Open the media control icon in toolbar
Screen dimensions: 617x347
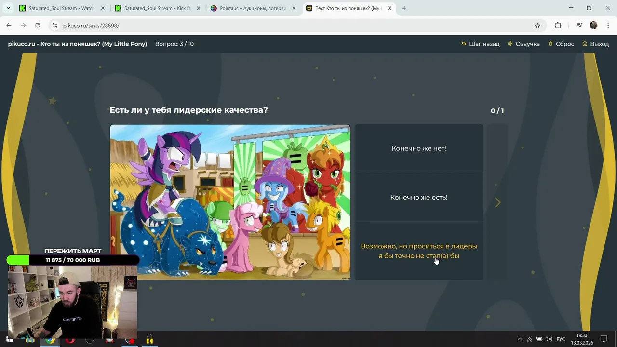pyautogui.click(x=579, y=26)
